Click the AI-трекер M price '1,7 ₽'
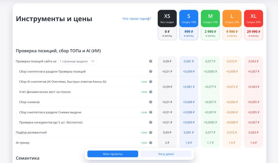The height and width of the screenshot is (163, 278). point(210,143)
